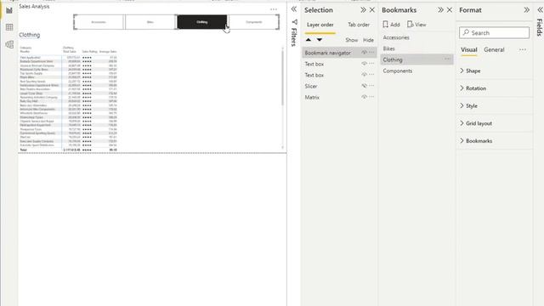This screenshot has width=544, height=306.
Task: Hide all layers
Action: point(368,40)
